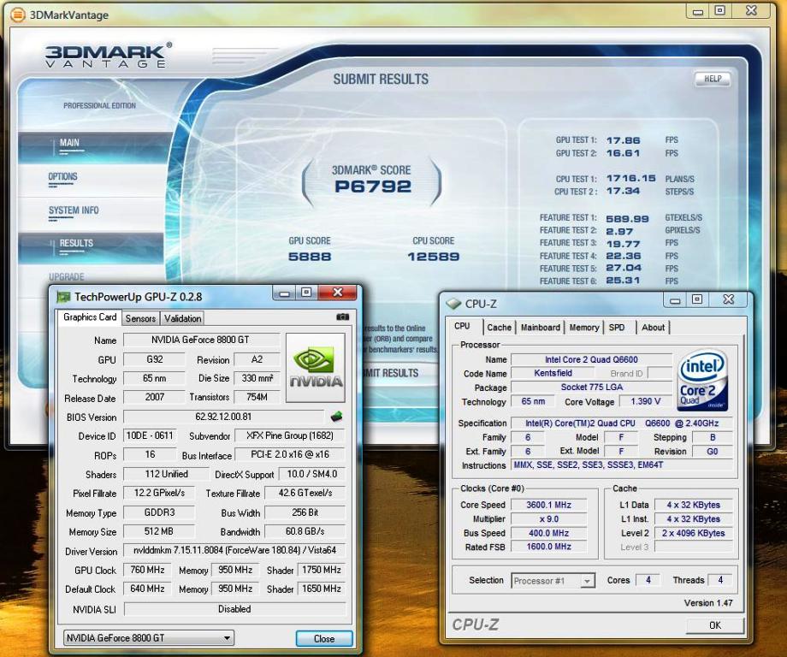Viewport: 787px width, 657px height.
Task: Click the Bandwidth value 60.8 GB/s
Action: (x=305, y=531)
